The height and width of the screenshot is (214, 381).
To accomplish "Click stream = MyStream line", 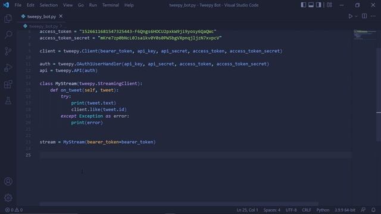I will 98,142.
